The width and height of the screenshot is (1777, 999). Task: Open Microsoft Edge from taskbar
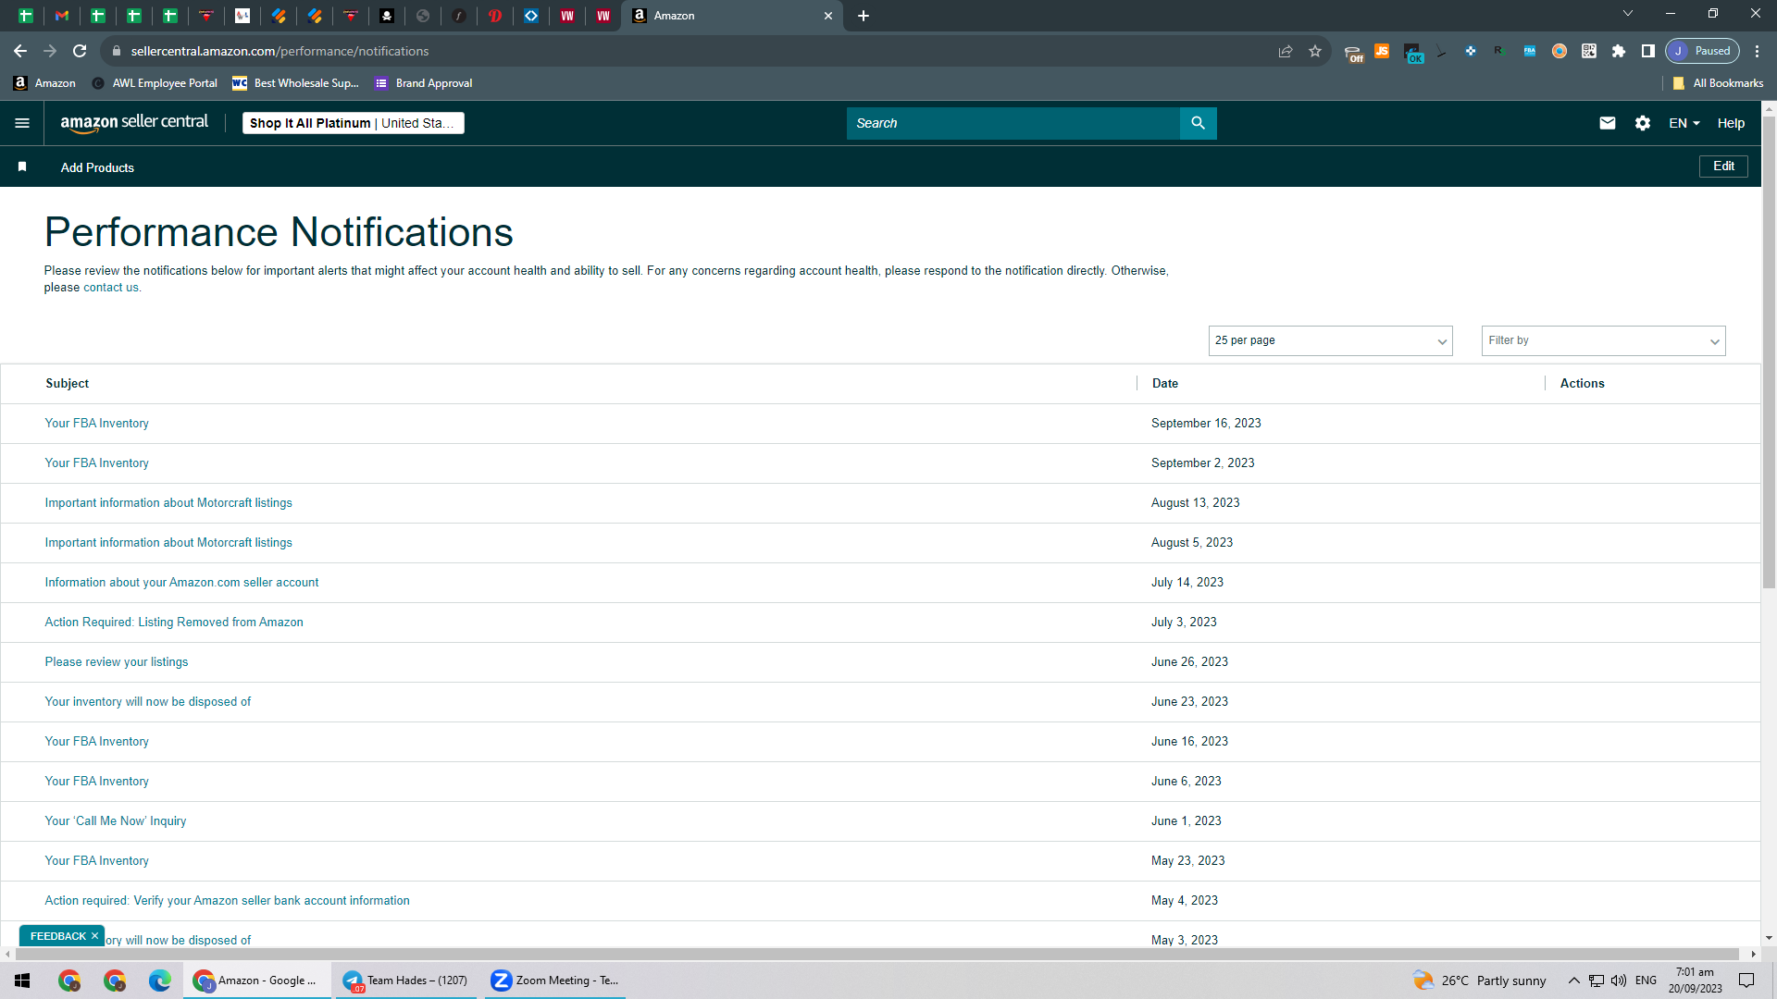(160, 980)
